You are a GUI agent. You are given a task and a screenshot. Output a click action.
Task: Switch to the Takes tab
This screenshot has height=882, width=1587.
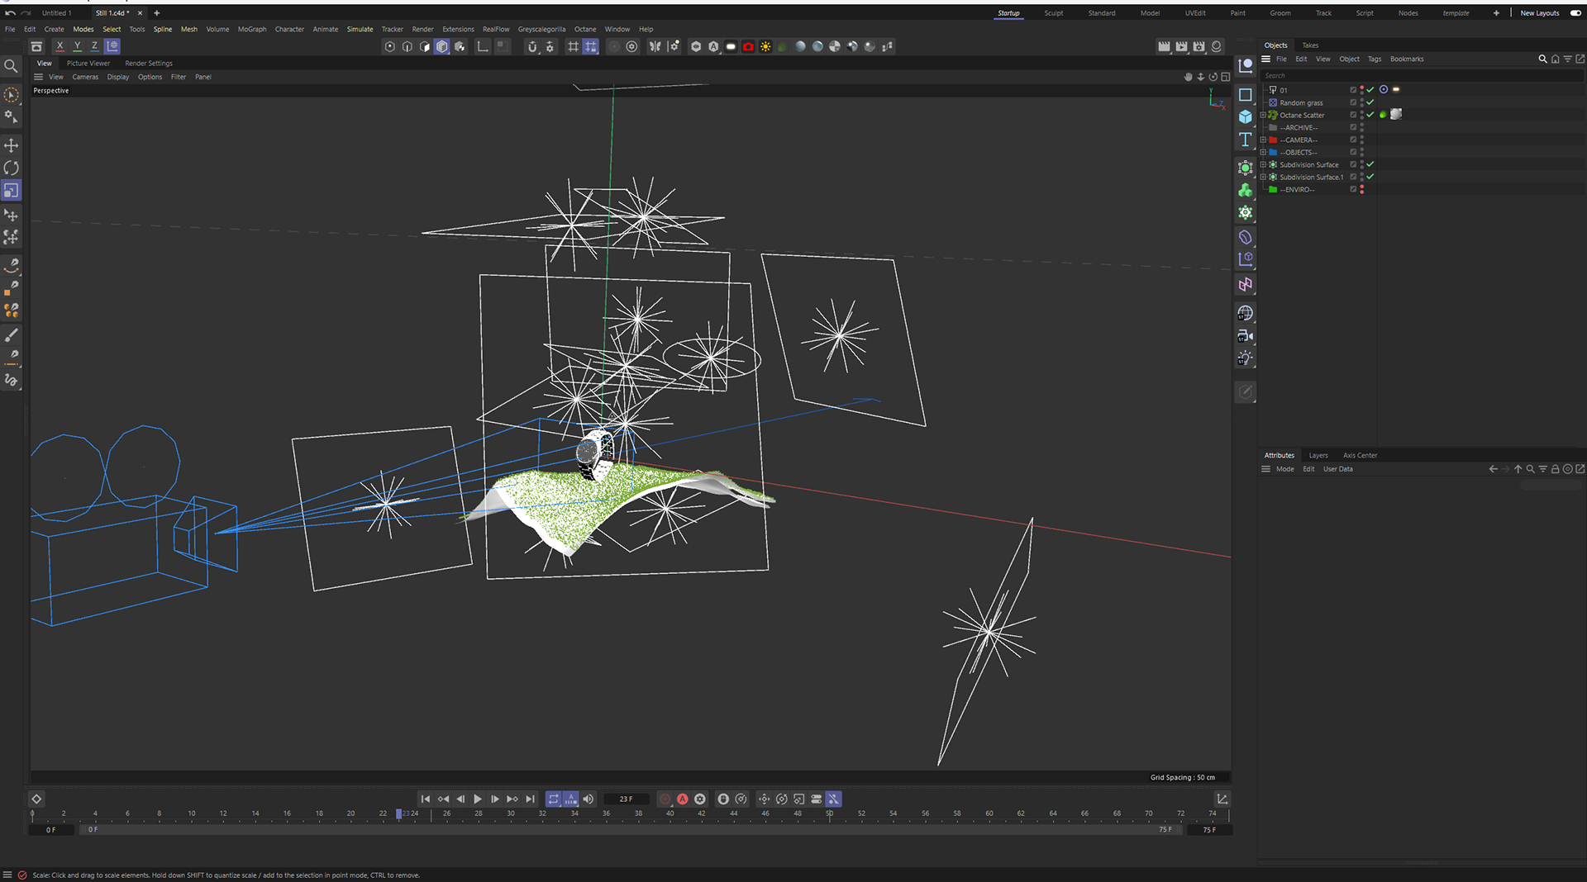(x=1310, y=45)
